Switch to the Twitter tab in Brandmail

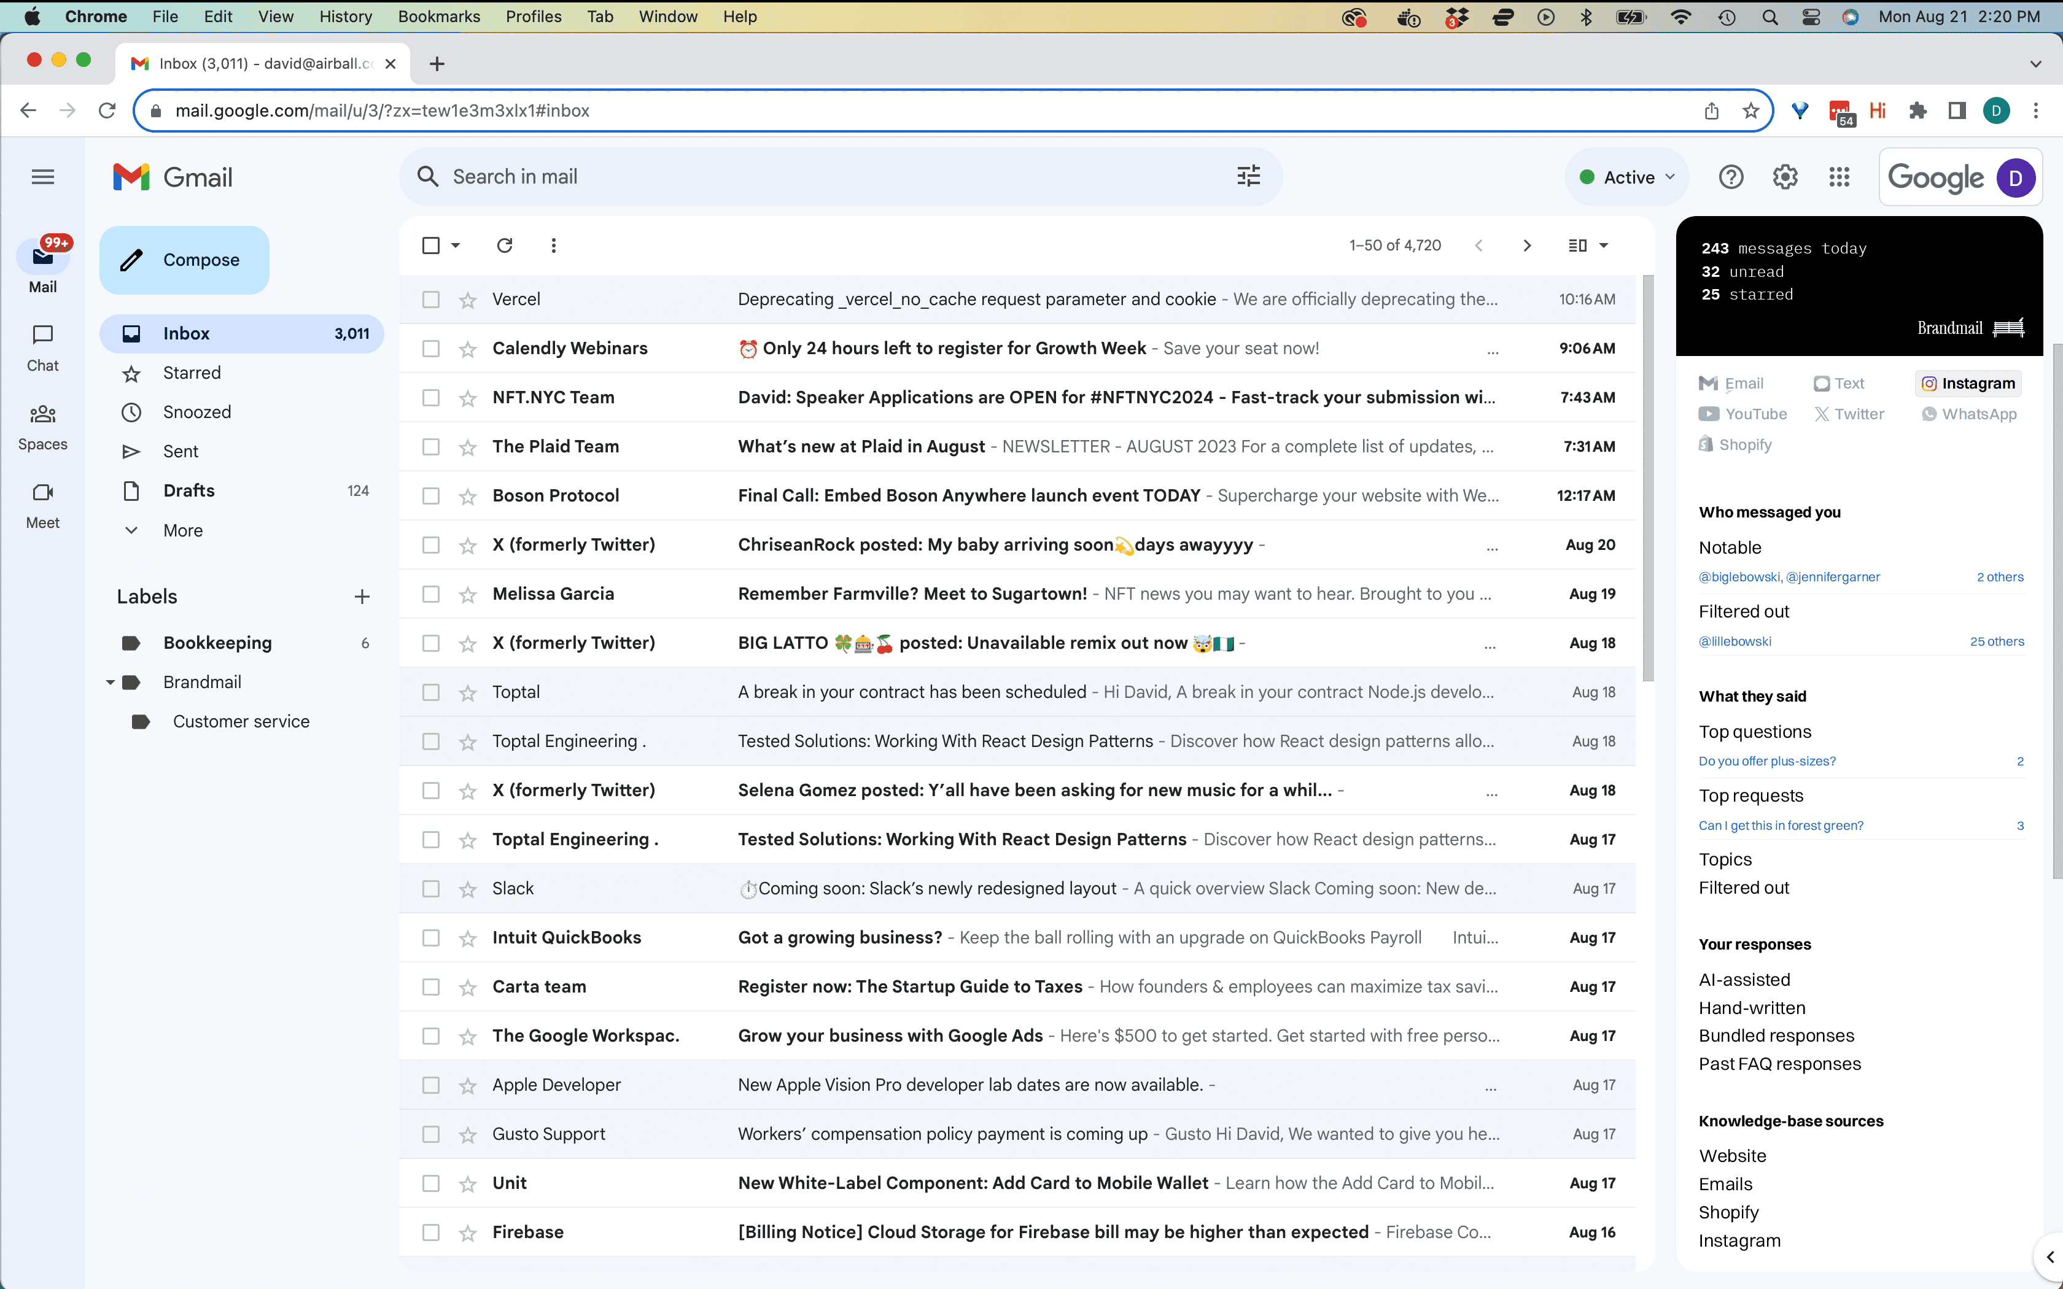click(1849, 414)
